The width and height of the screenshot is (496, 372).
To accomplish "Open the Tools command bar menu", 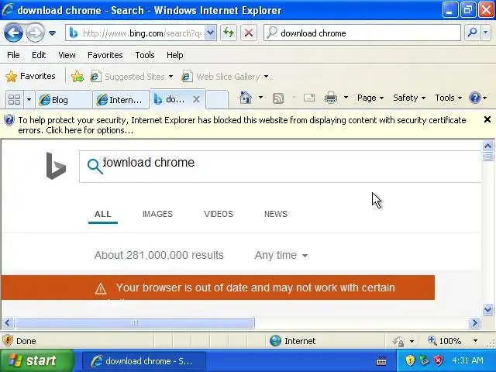I will click(448, 98).
